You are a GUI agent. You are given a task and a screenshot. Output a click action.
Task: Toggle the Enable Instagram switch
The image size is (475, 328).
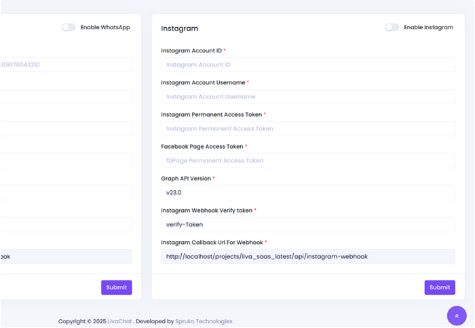click(x=392, y=28)
